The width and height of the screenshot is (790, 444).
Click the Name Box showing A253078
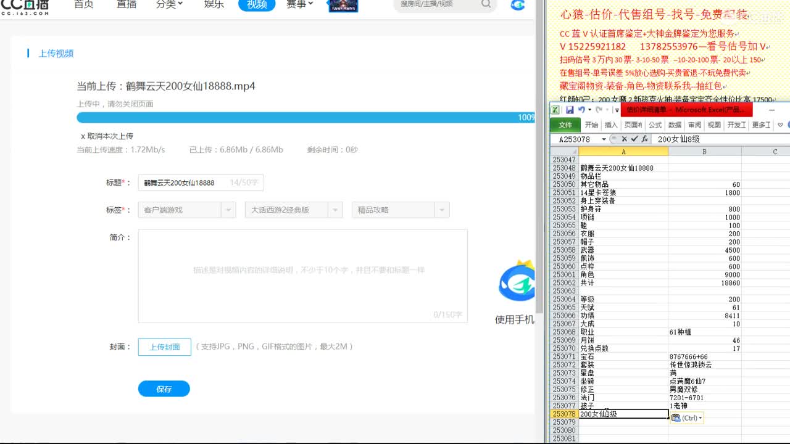coord(575,139)
